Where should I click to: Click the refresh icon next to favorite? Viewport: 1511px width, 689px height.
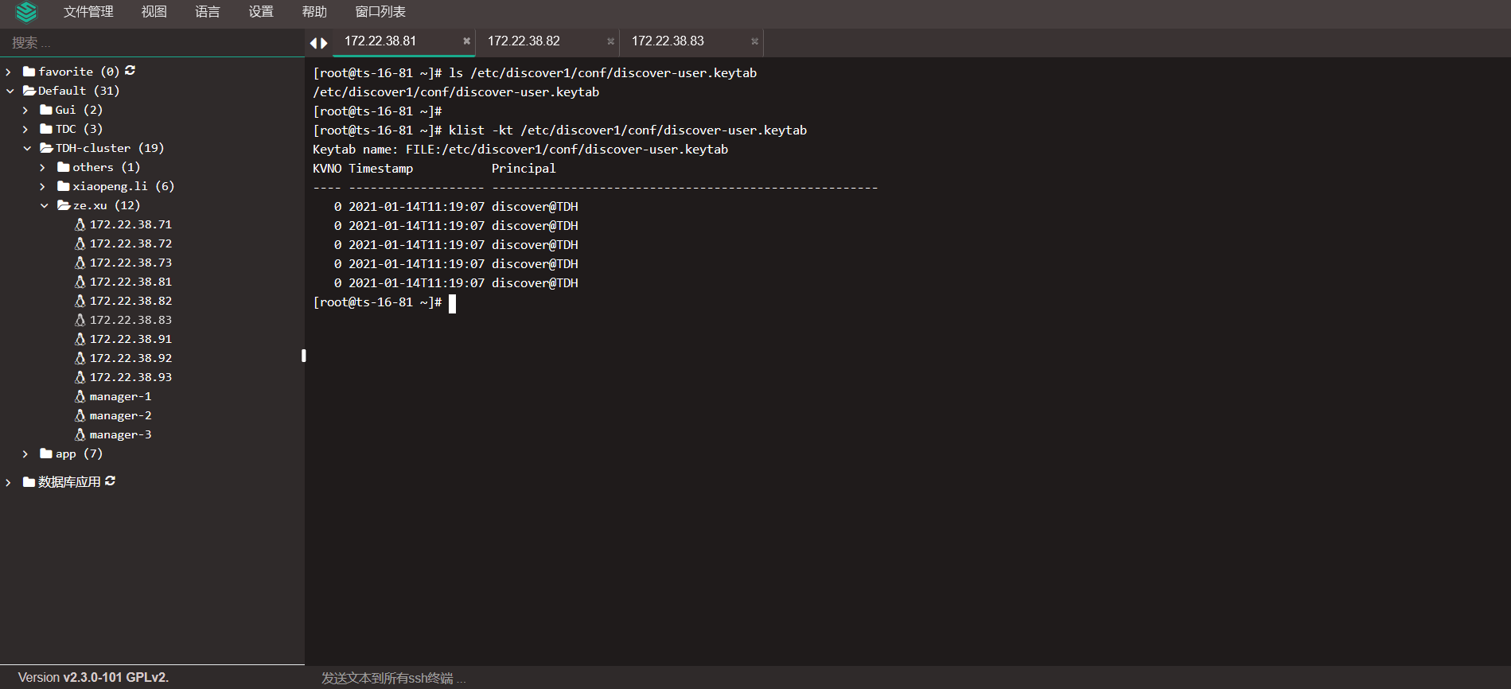point(130,71)
